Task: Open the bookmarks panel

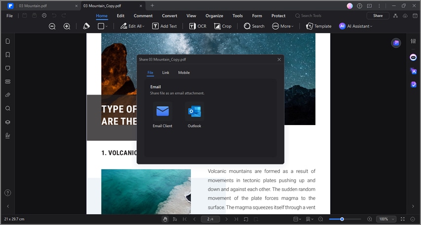Action: [8, 55]
